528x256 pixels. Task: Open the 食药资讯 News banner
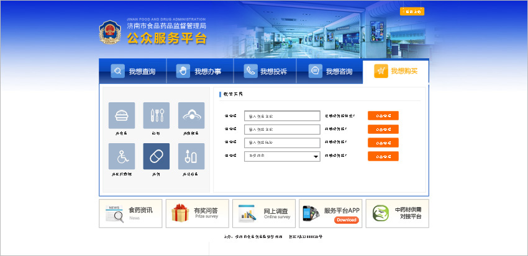(x=130, y=213)
